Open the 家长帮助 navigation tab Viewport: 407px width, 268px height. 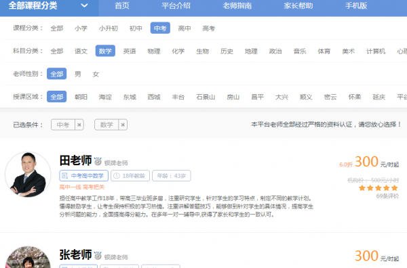pyautogui.click(x=298, y=5)
